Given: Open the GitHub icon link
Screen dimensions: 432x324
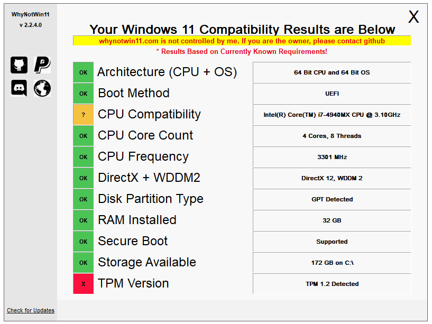Looking at the screenshot, I should [19, 65].
